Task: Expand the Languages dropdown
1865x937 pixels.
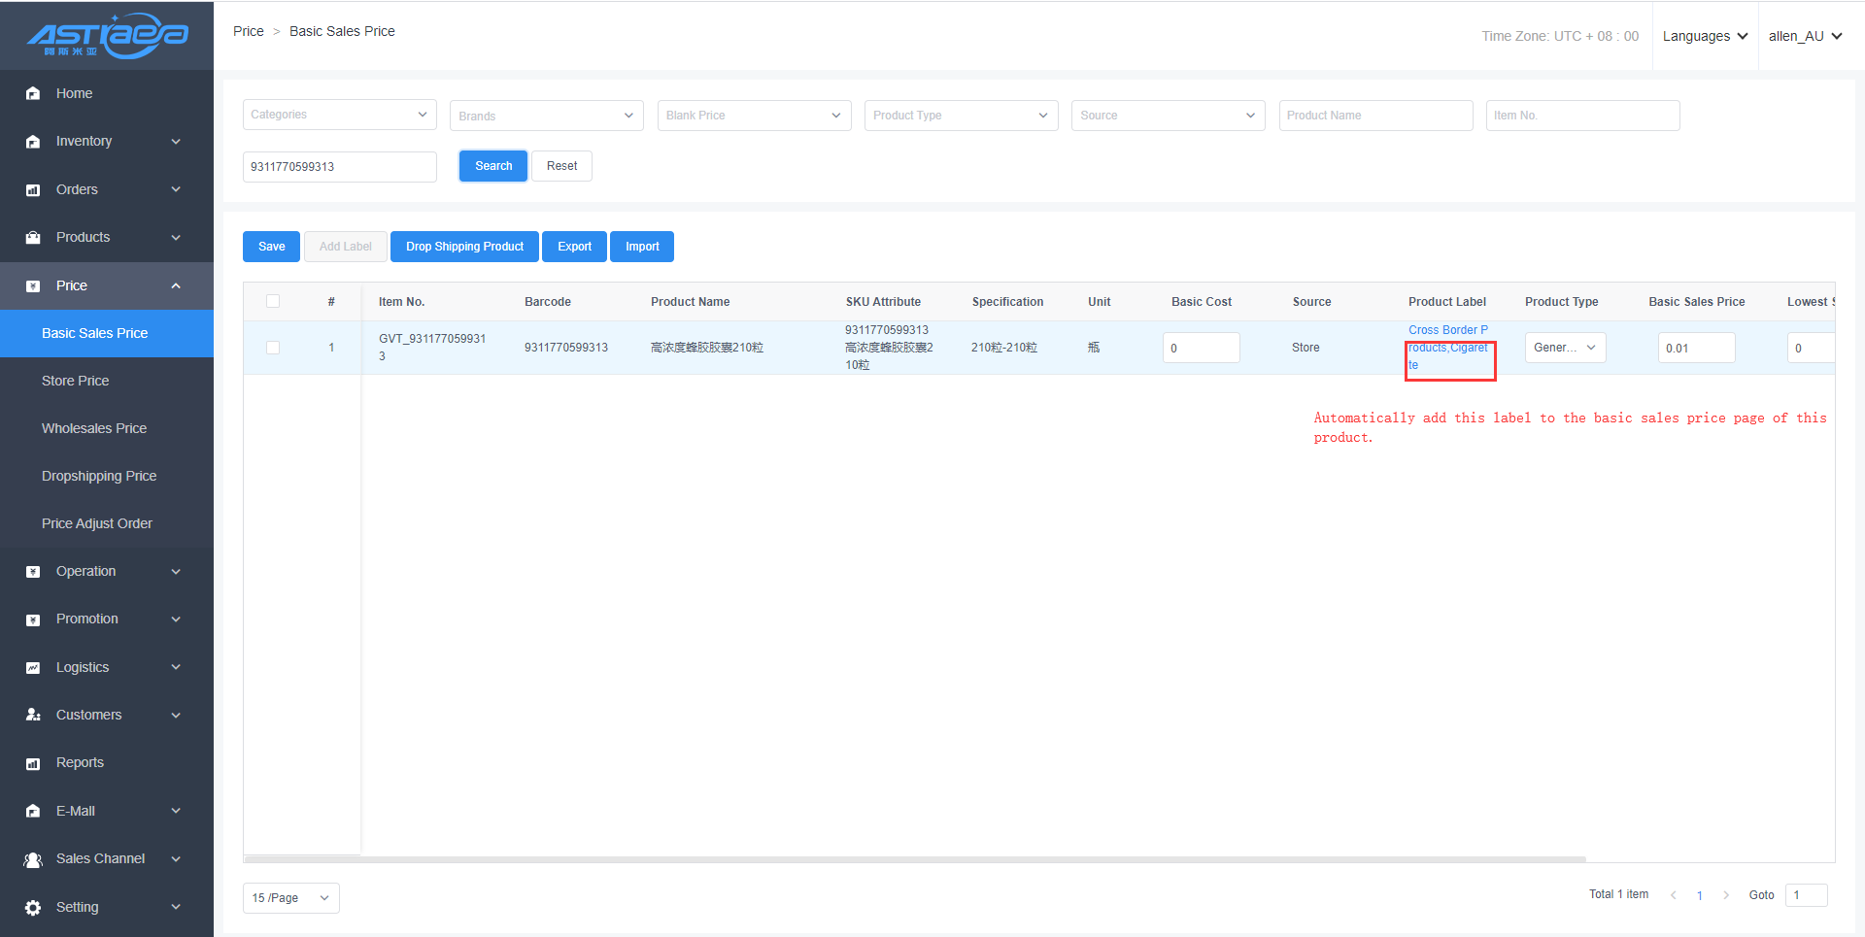Action: point(1705,36)
